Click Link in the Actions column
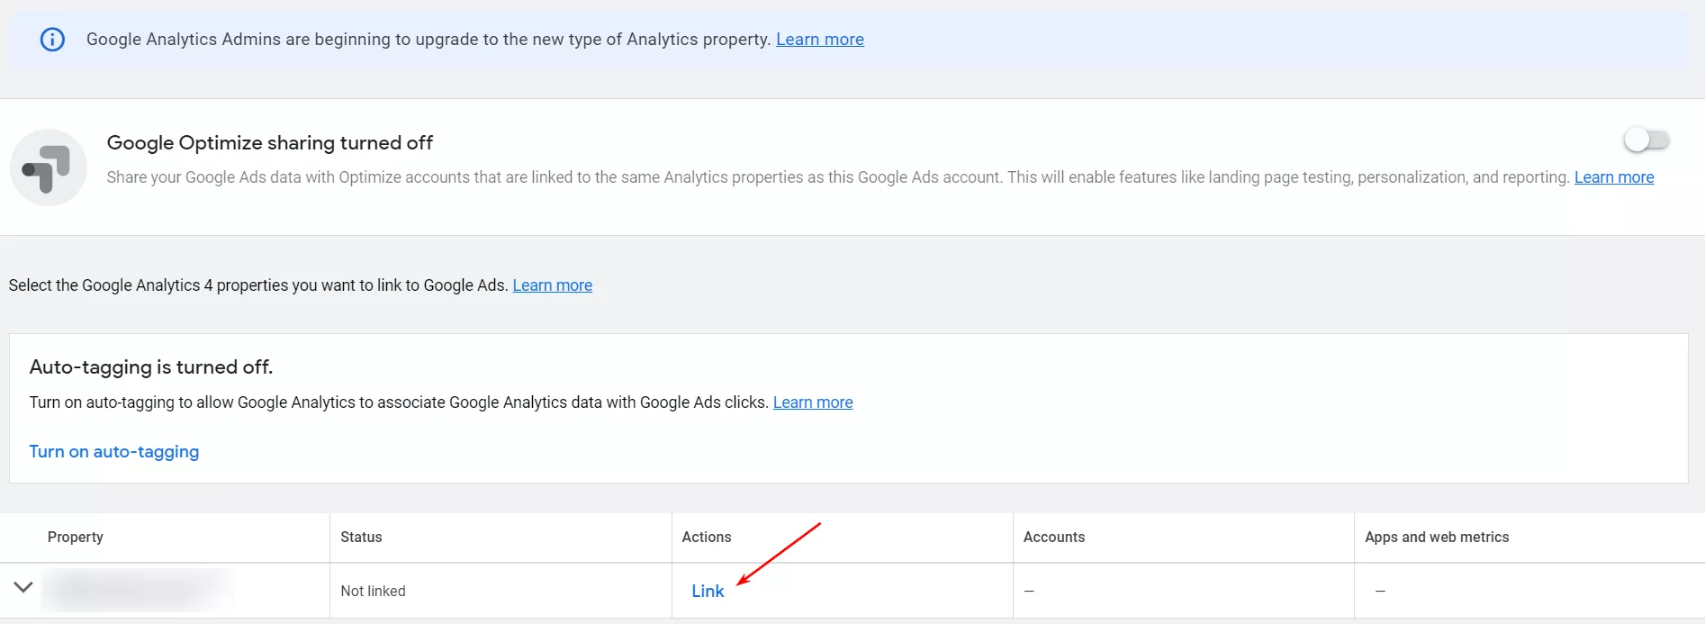Viewport: 1705px width, 624px height. pos(708,591)
